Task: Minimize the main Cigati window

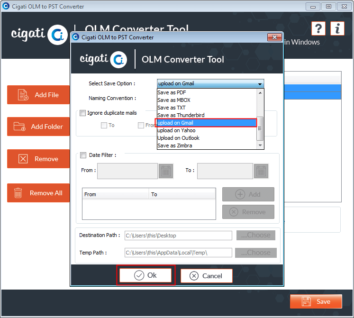Action: [313, 7]
